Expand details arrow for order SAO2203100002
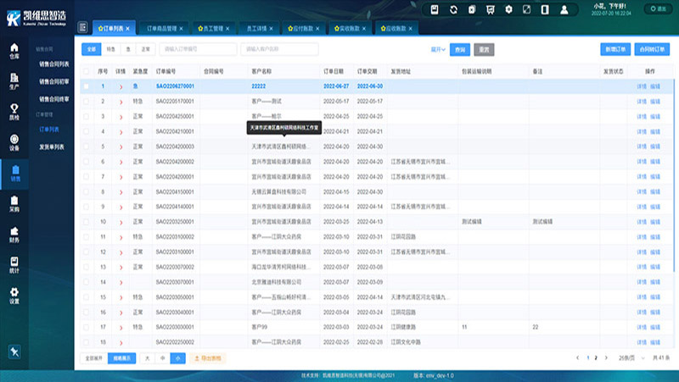 (121, 237)
